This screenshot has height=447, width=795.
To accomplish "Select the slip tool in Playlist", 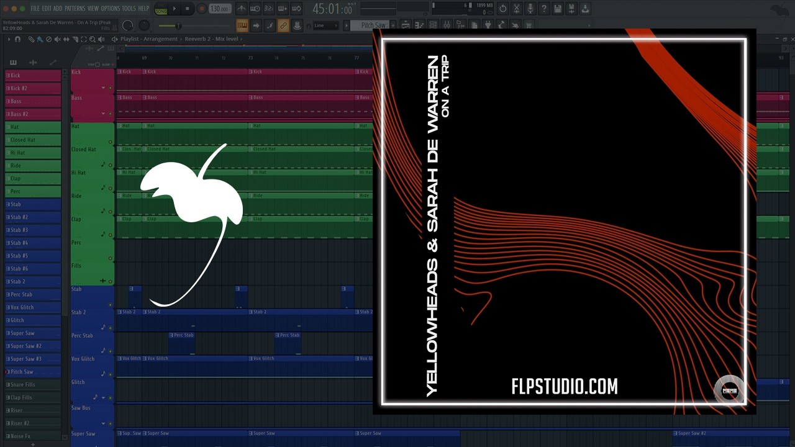I will tap(66, 39).
